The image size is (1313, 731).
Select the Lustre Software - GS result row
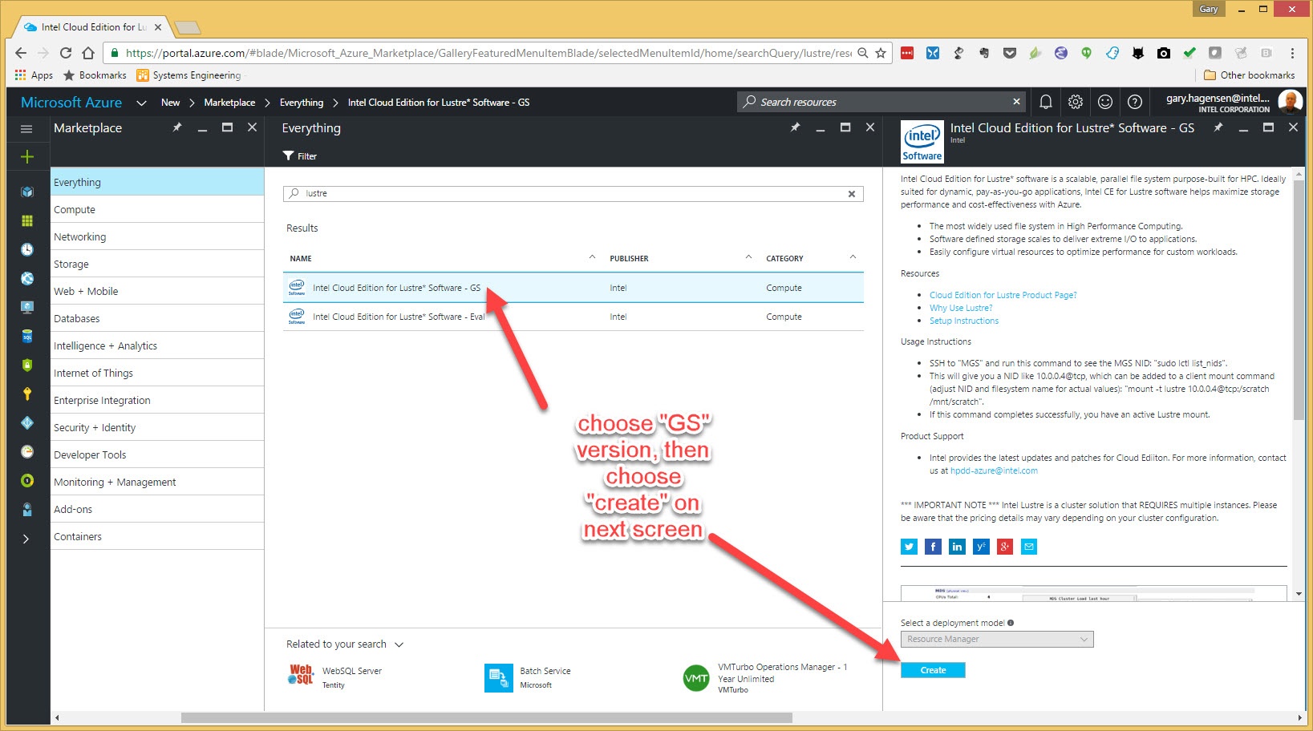(573, 288)
